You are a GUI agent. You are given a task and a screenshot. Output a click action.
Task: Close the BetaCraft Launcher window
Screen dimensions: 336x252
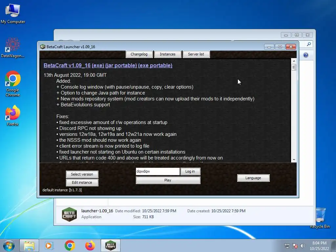tap(291, 47)
